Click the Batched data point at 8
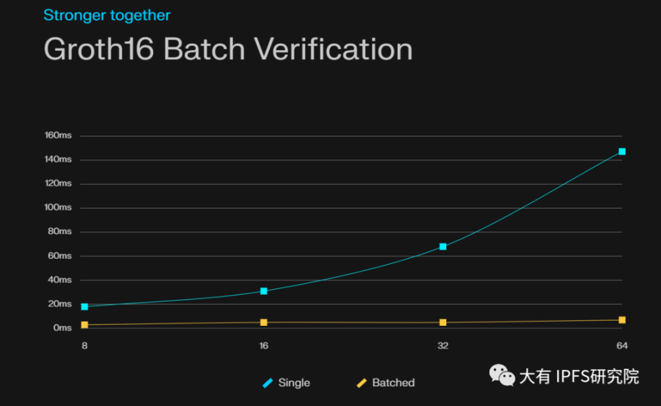 84,325
